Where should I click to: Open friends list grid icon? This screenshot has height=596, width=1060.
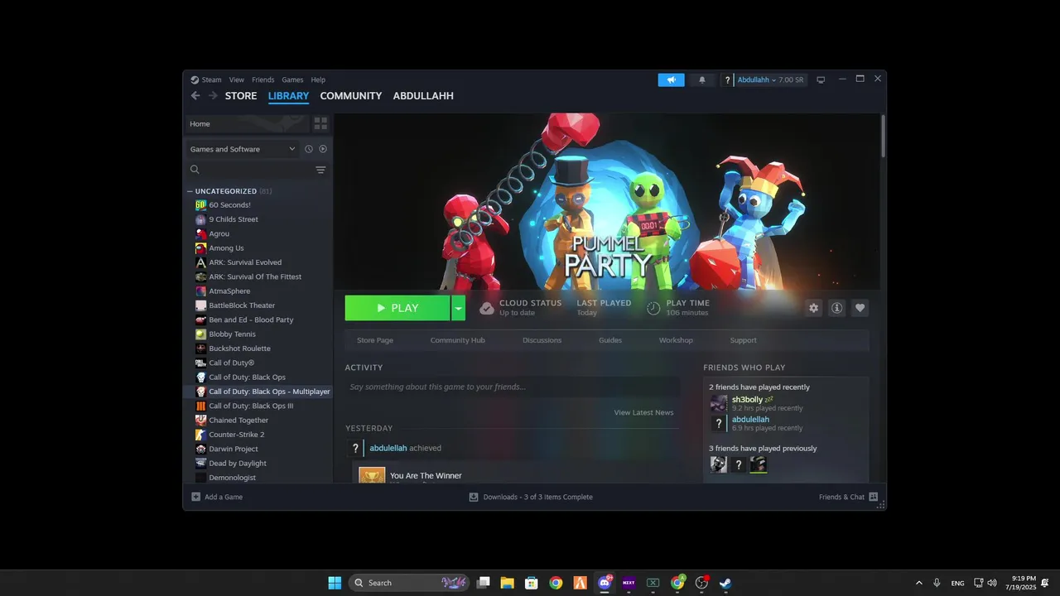click(x=873, y=497)
